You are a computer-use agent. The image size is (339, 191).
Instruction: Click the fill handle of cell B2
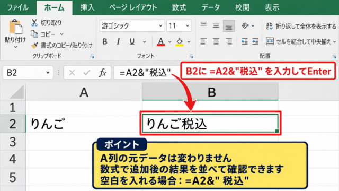coord(277,131)
